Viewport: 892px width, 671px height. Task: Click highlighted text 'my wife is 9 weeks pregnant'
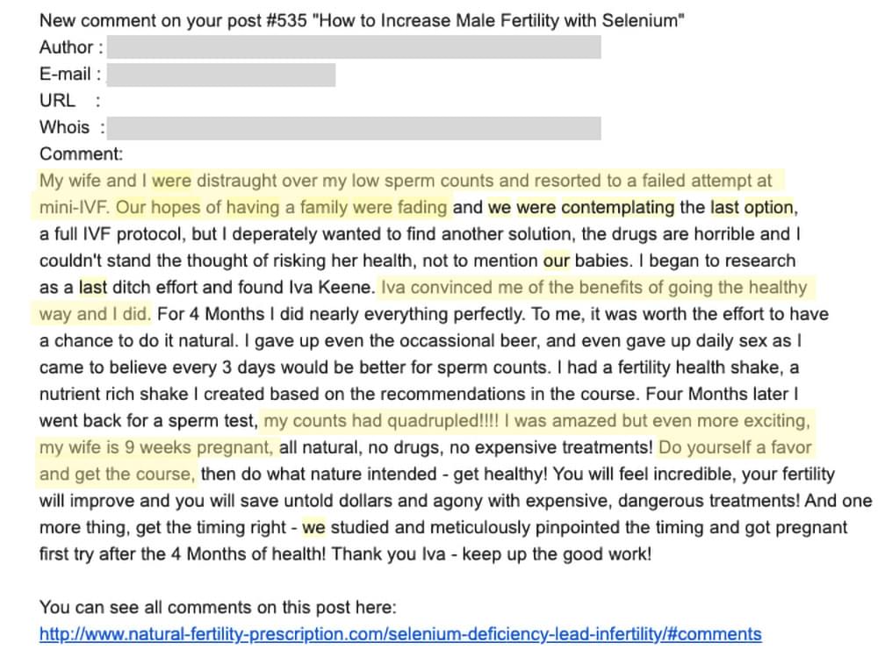click(156, 447)
